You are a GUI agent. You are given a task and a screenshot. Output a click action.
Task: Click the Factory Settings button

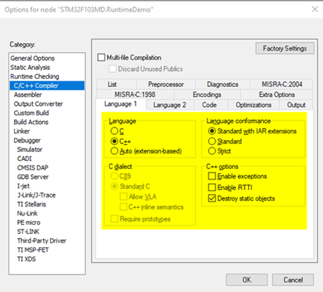285,48
